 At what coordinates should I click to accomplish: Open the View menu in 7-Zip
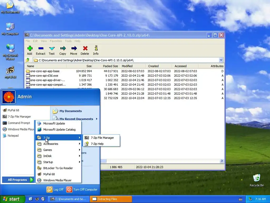[44, 41]
